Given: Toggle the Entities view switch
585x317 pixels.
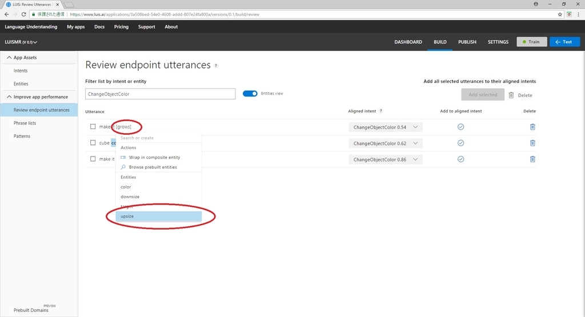Looking at the screenshot, I should coord(250,94).
